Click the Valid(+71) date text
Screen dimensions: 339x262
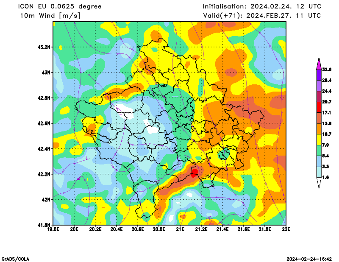coord(262,16)
